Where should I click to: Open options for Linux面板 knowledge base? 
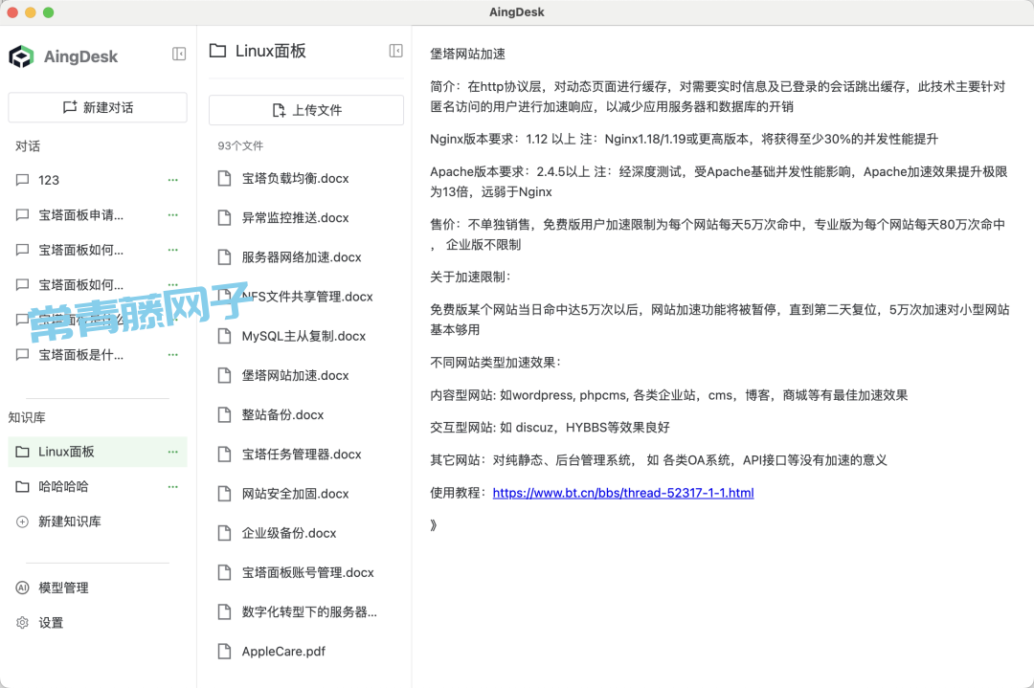point(172,452)
